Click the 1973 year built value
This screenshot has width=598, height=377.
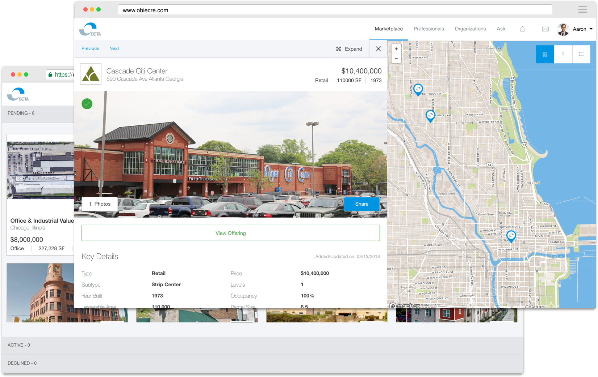click(x=157, y=296)
